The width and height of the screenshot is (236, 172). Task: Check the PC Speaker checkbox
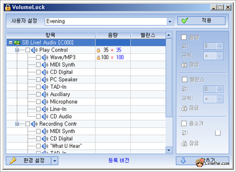click(38, 79)
